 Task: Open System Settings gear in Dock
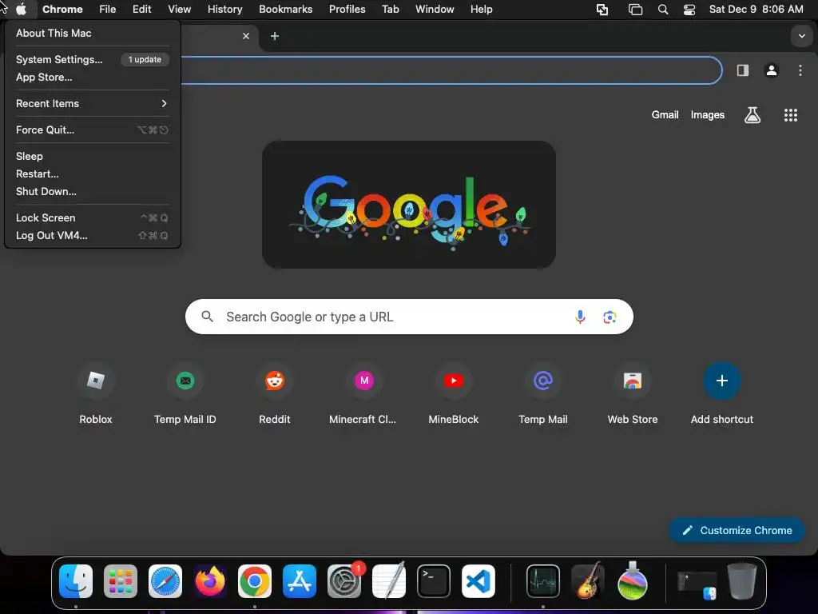coord(344,581)
